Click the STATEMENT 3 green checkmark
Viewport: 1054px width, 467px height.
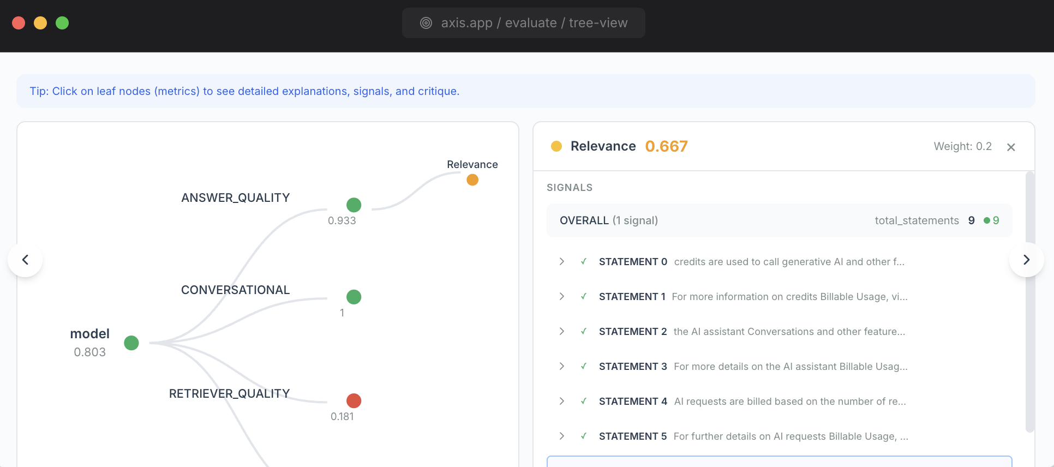coord(584,367)
